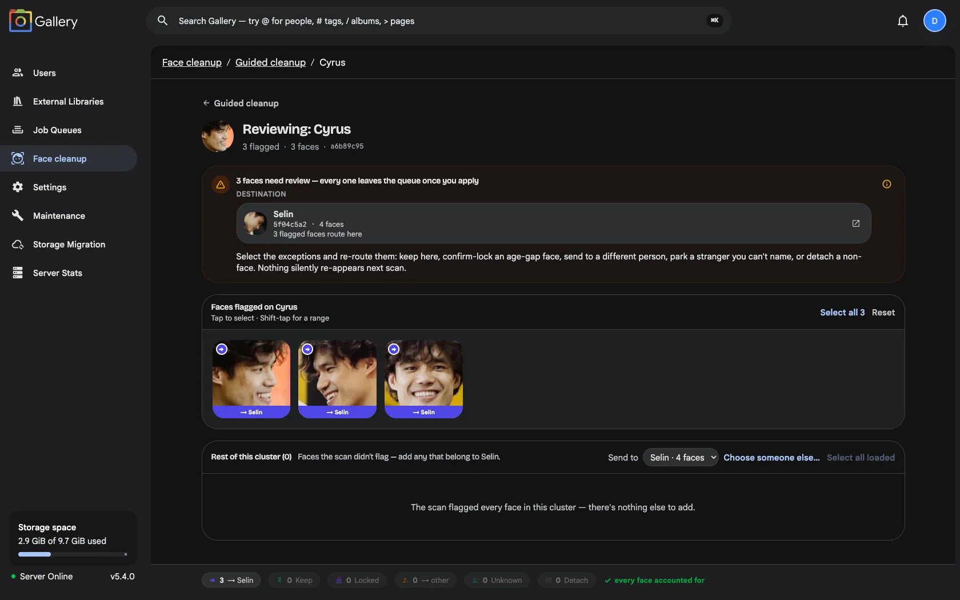The width and height of the screenshot is (960, 600).
Task: Click the Selin destination thumbnail
Action: click(255, 223)
